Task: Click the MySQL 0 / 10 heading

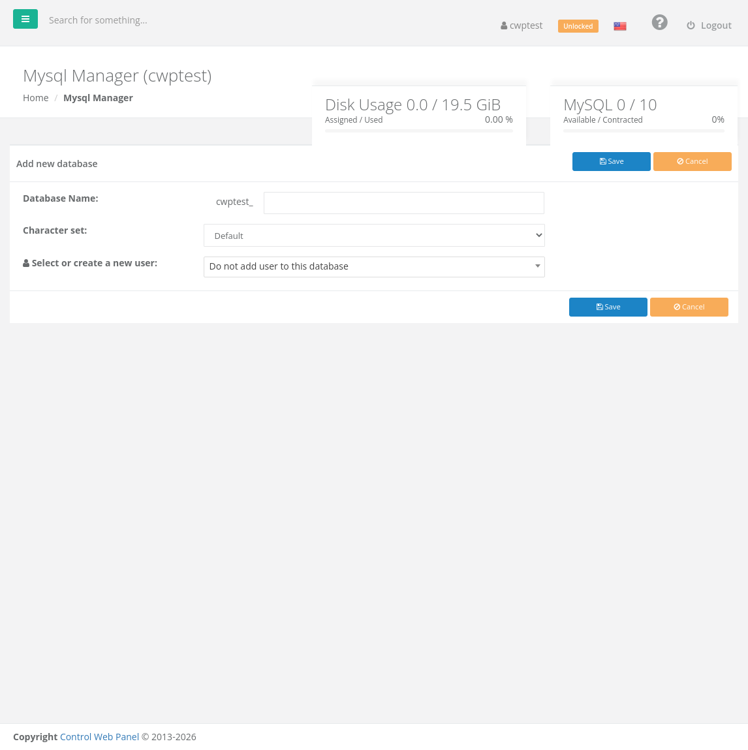Action: (610, 104)
